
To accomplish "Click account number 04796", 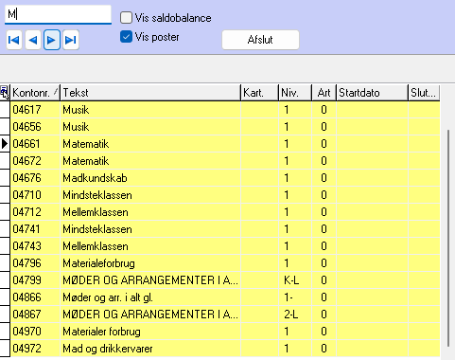I will pos(27,263).
